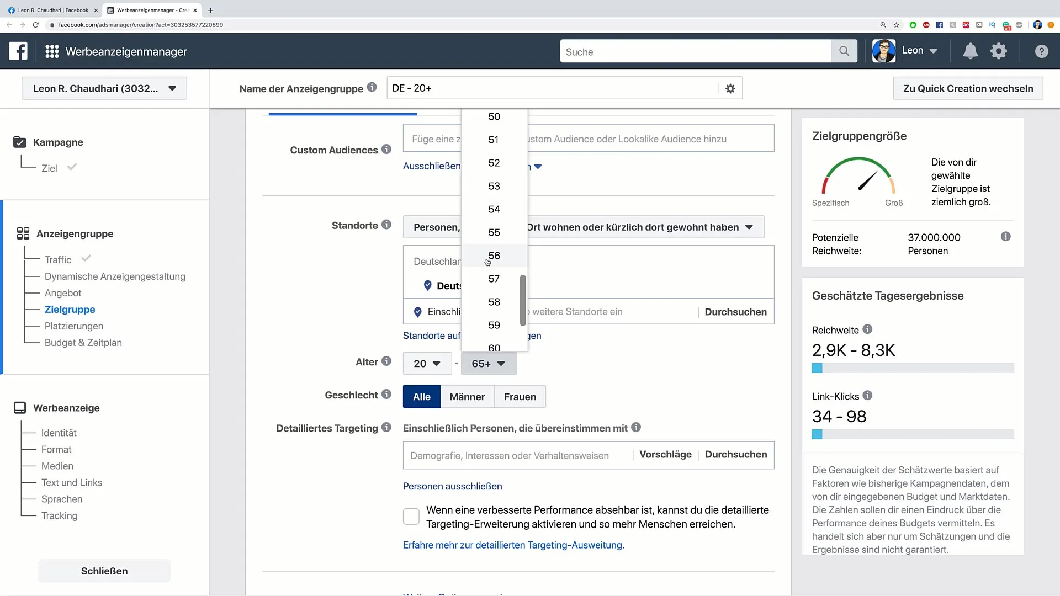Reload the page with browser refresh
1060x596 pixels.
point(36,25)
